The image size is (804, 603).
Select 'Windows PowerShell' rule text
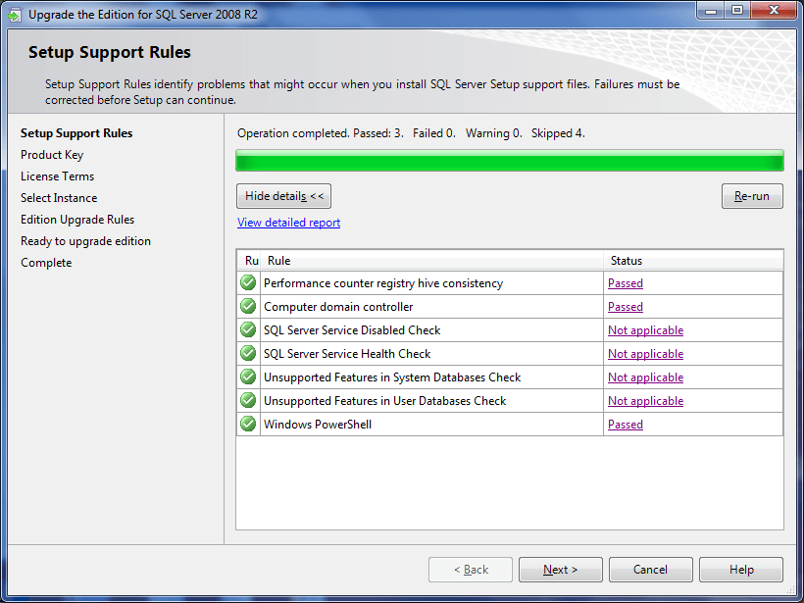pos(318,425)
